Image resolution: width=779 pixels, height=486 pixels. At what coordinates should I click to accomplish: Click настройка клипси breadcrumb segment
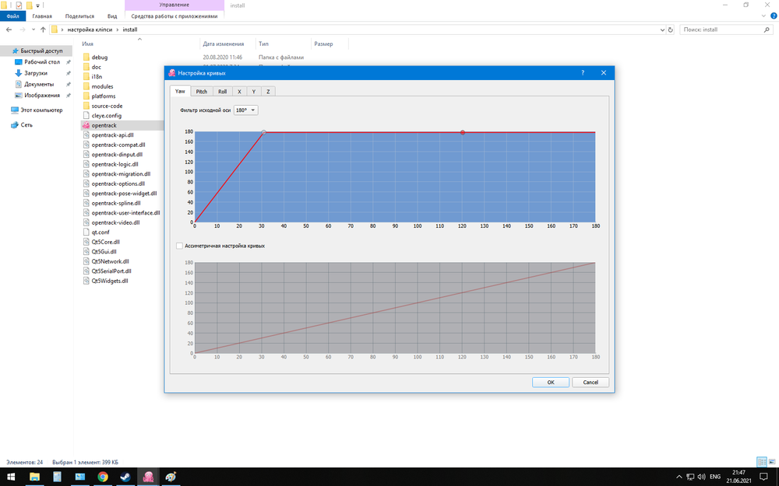tap(90, 30)
